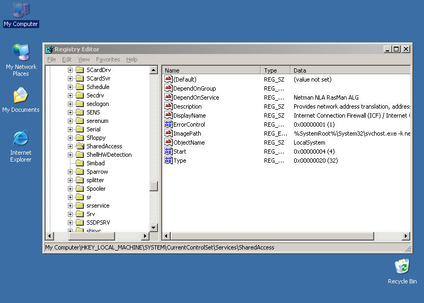Click the open SharedAccess folder icon
This screenshot has width=424, height=303.
pyautogui.click(x=80, y=146)
